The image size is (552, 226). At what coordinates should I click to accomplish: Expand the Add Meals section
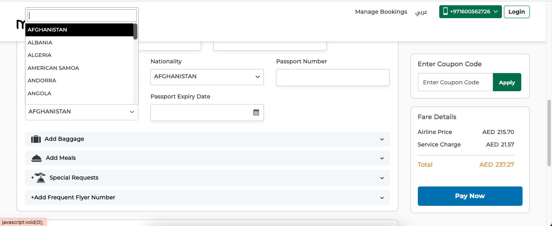pos(207,158)
